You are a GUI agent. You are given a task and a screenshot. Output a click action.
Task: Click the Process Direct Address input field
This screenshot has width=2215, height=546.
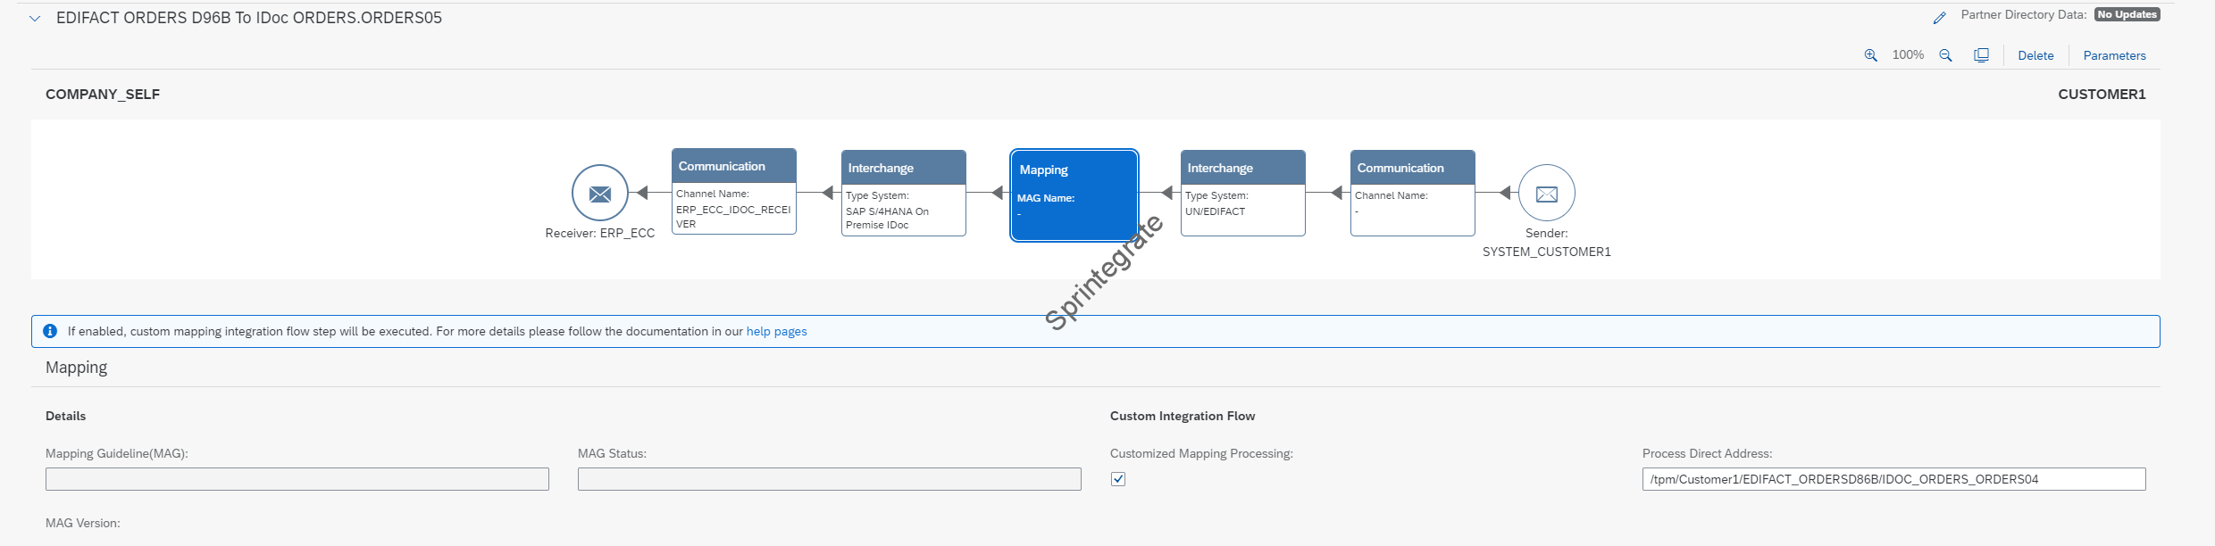pyautogui.click(x=1893, y=479)
